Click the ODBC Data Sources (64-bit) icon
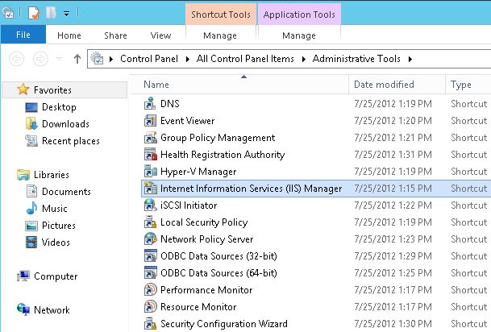This screenshot has height=332, width=491. click(x=150, y=272)
